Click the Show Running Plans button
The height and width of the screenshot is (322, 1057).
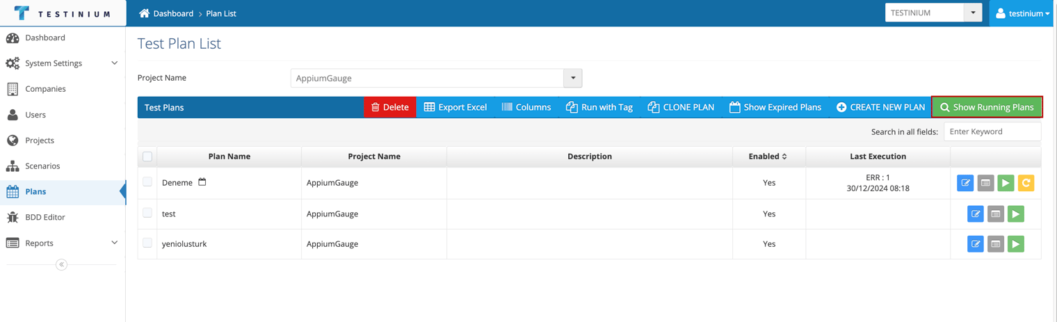(x=987, y=107)
